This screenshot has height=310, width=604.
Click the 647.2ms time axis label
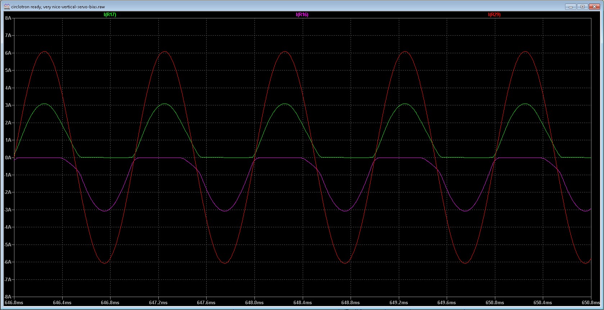point(158,303)
